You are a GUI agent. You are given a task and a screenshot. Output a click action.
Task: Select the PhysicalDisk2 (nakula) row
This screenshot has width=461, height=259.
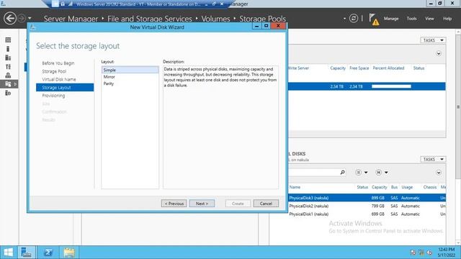click(x=367, y=206)
